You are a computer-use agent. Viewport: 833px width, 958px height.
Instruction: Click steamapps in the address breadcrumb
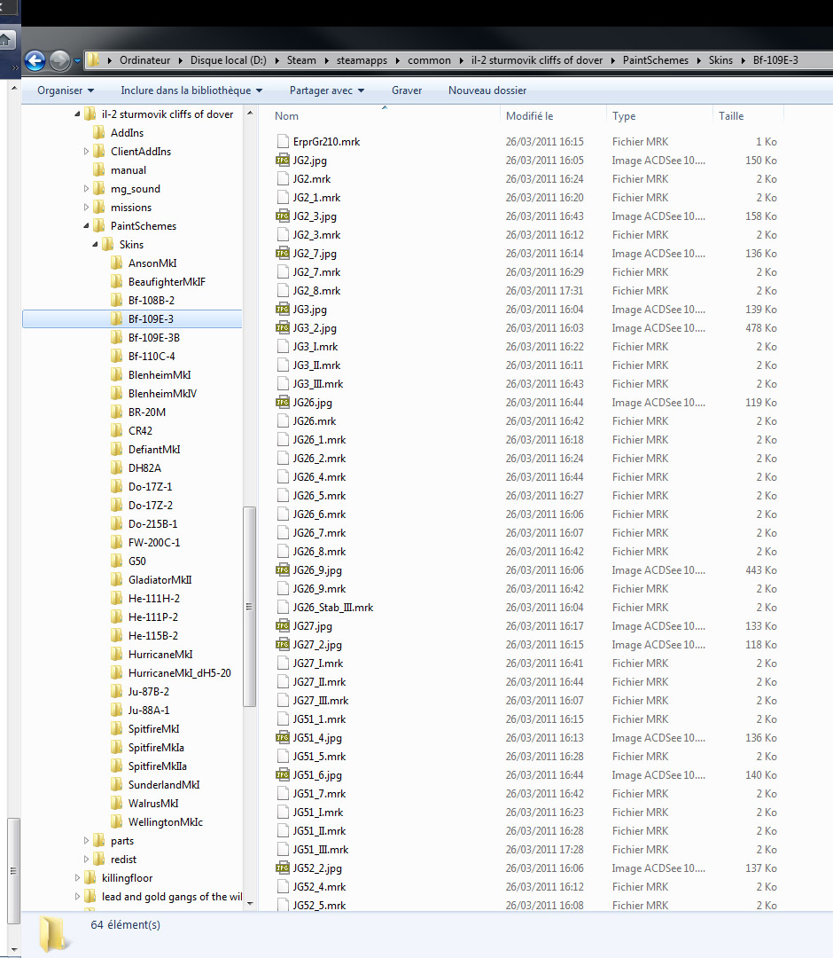coord(362,60)
